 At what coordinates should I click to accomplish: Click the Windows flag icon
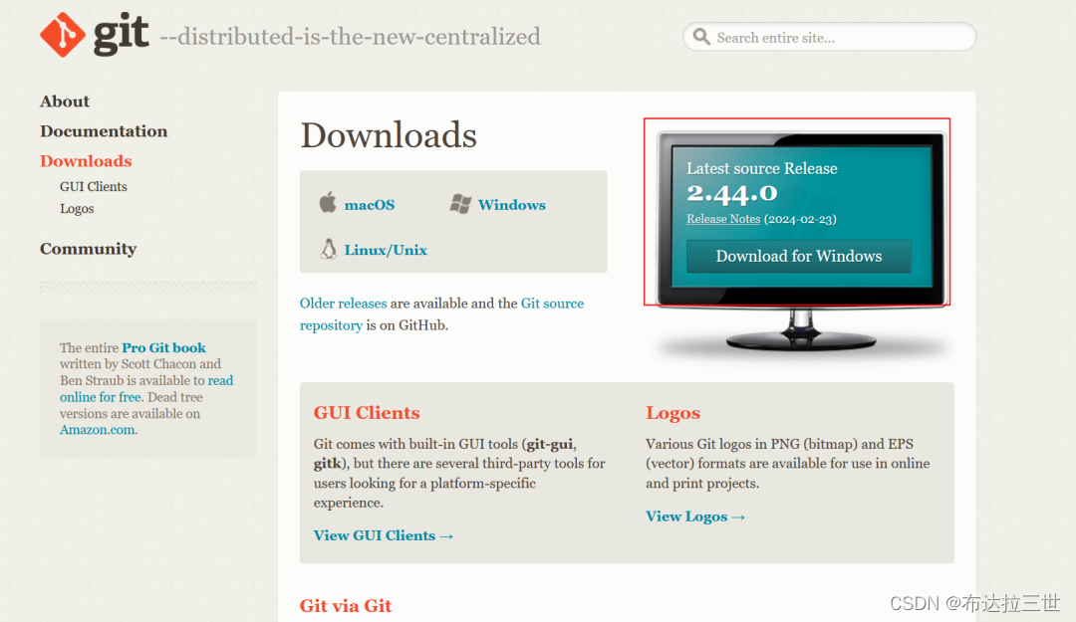pyautogui.click(x=460, y=204)
